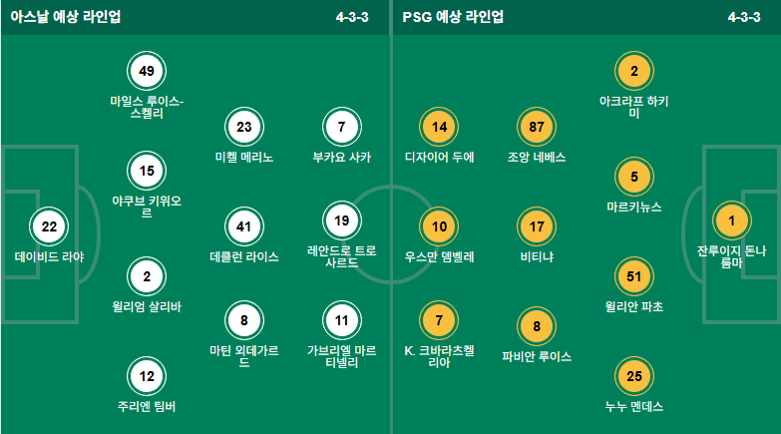Open 마르키뉴스 player name link
The width and height of the screenshot is (781, 434).
(x=634, y=207)
